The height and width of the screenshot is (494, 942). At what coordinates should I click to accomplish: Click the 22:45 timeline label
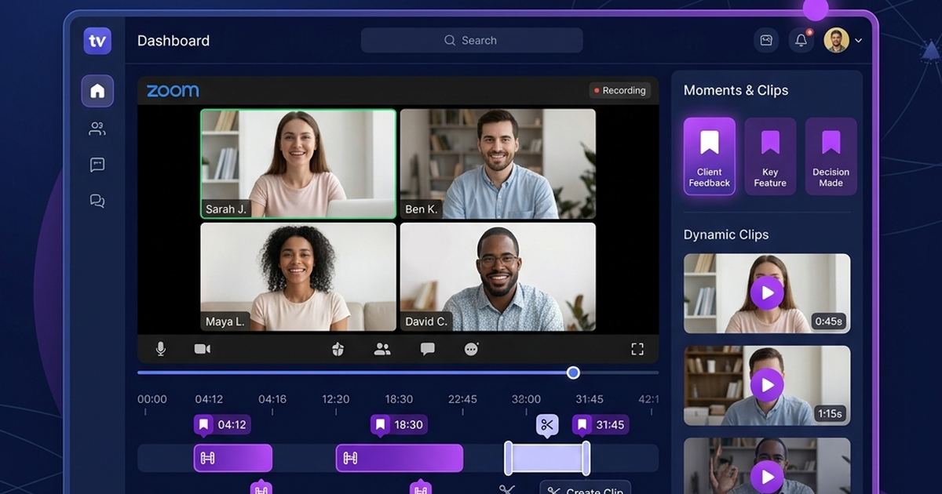[462, 399]
